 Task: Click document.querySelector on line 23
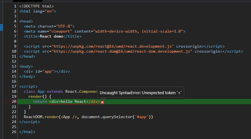pyautogui.click(x=107, y=117)
